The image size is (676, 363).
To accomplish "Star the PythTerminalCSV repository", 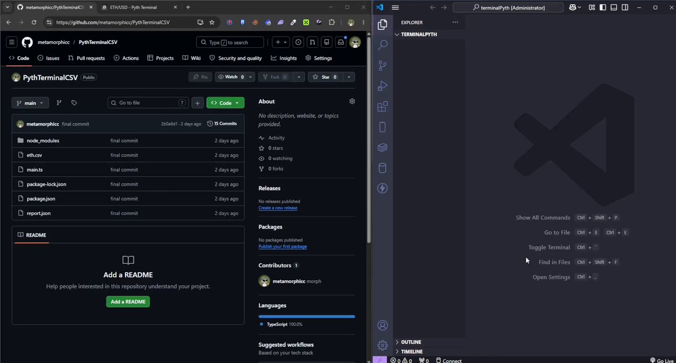I will [x=324, y=77].
